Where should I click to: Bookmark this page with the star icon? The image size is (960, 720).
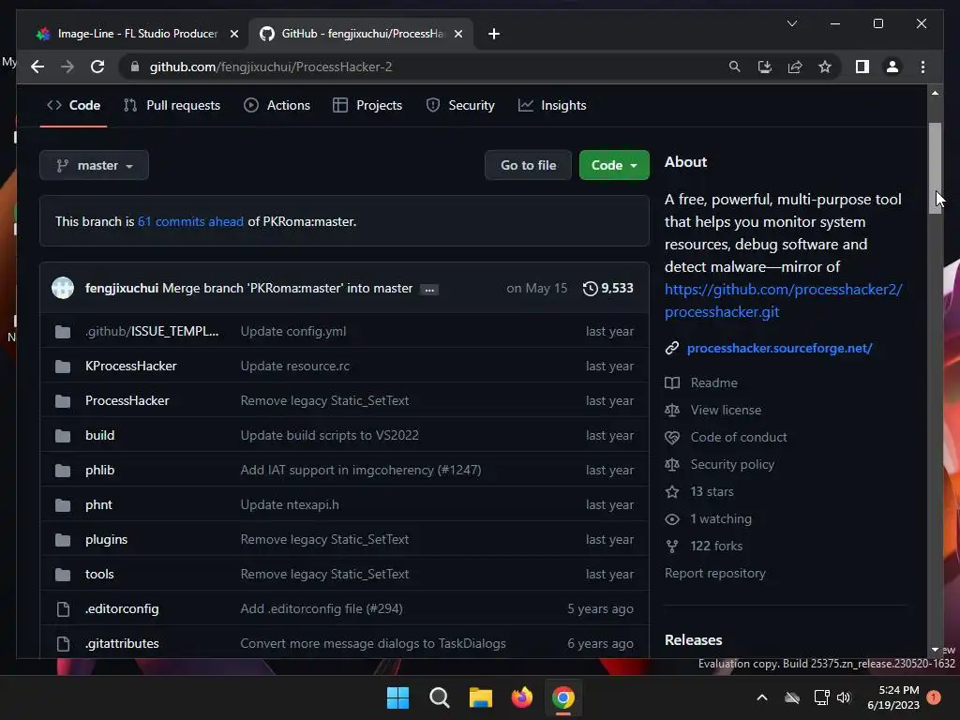[x=825, y=67]
